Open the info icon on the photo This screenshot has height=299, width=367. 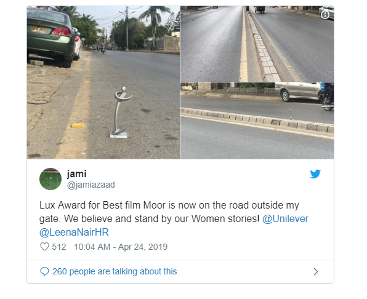(325, 15)
